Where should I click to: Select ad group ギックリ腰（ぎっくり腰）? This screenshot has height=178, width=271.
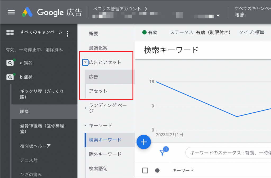click(42, 94)
